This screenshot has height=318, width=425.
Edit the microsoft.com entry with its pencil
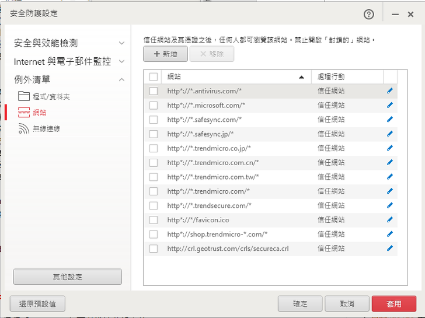tap(390, 105)
